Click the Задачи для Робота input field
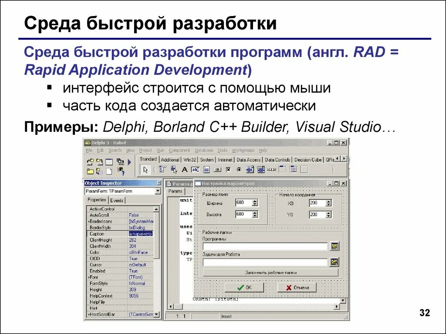Image resolution: width=446 pixels, height=334 pixels. [x=265, y=262]
